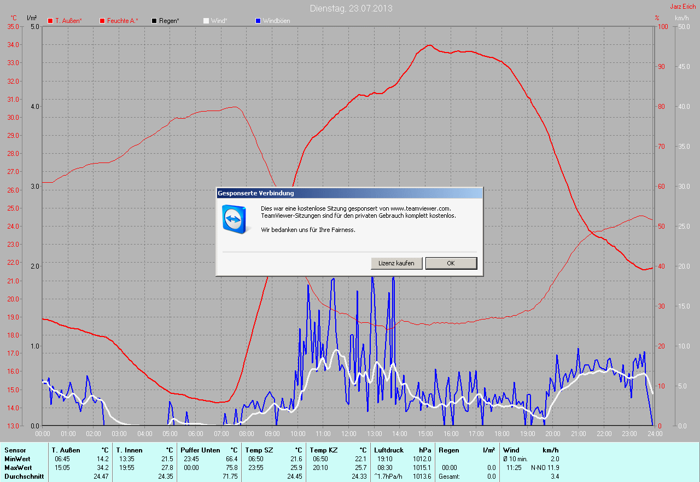
Task: Click the MaxWert row label
Action: point(18,468)
